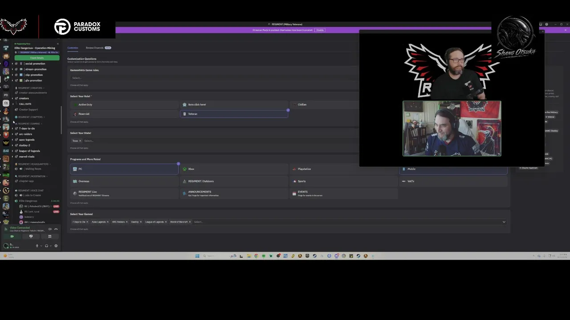The width and height of the screenshot is (570, 320).
Task: Toggle the Overseas role option
Action: pyautogui.click(x=124, y=181)
